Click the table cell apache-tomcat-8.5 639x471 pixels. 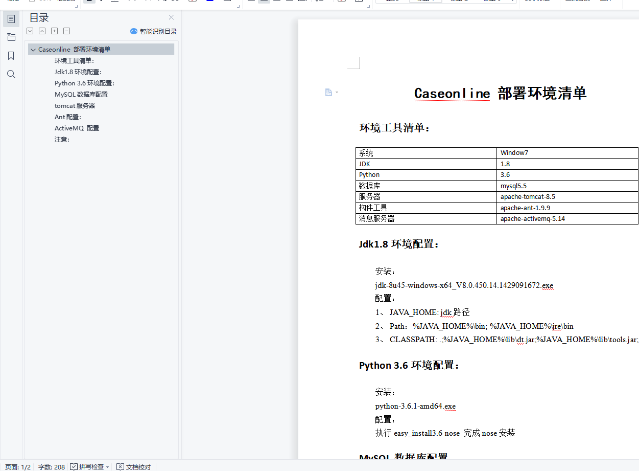(567, 197)
